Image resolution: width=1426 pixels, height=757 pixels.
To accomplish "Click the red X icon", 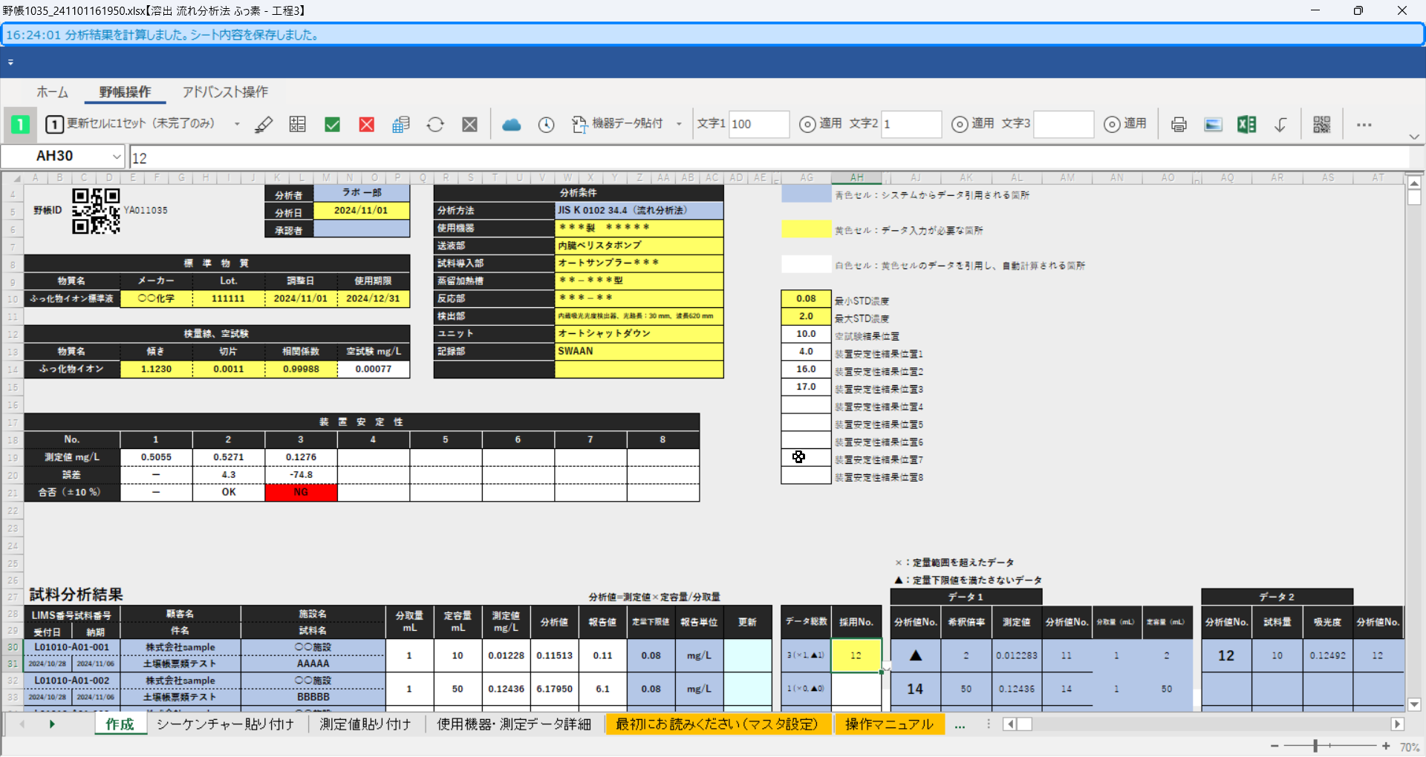I will pyautogui.click(x=367, y=125).
